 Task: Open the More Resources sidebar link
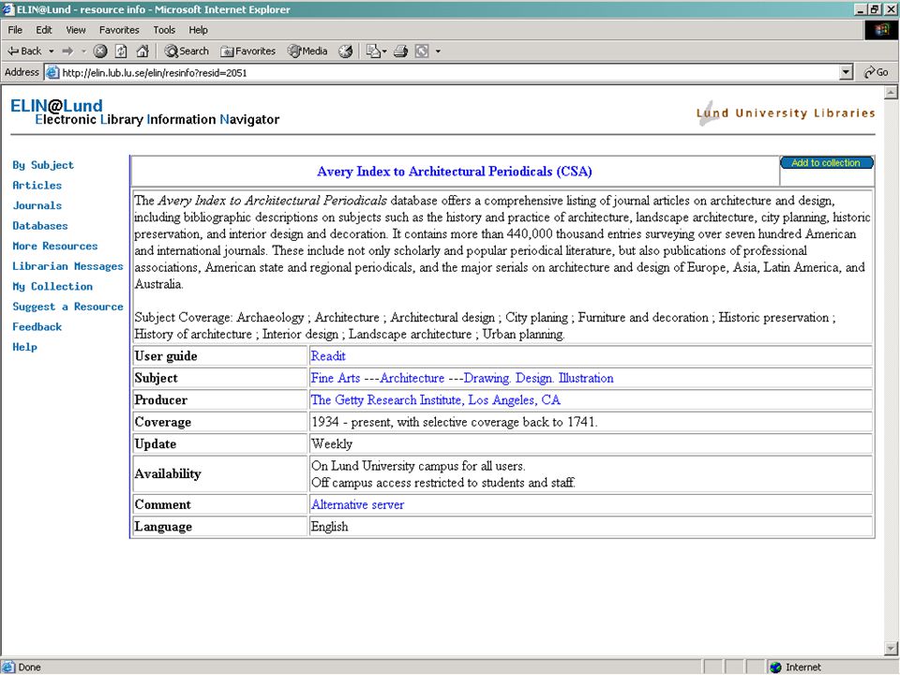coord(55,246)
